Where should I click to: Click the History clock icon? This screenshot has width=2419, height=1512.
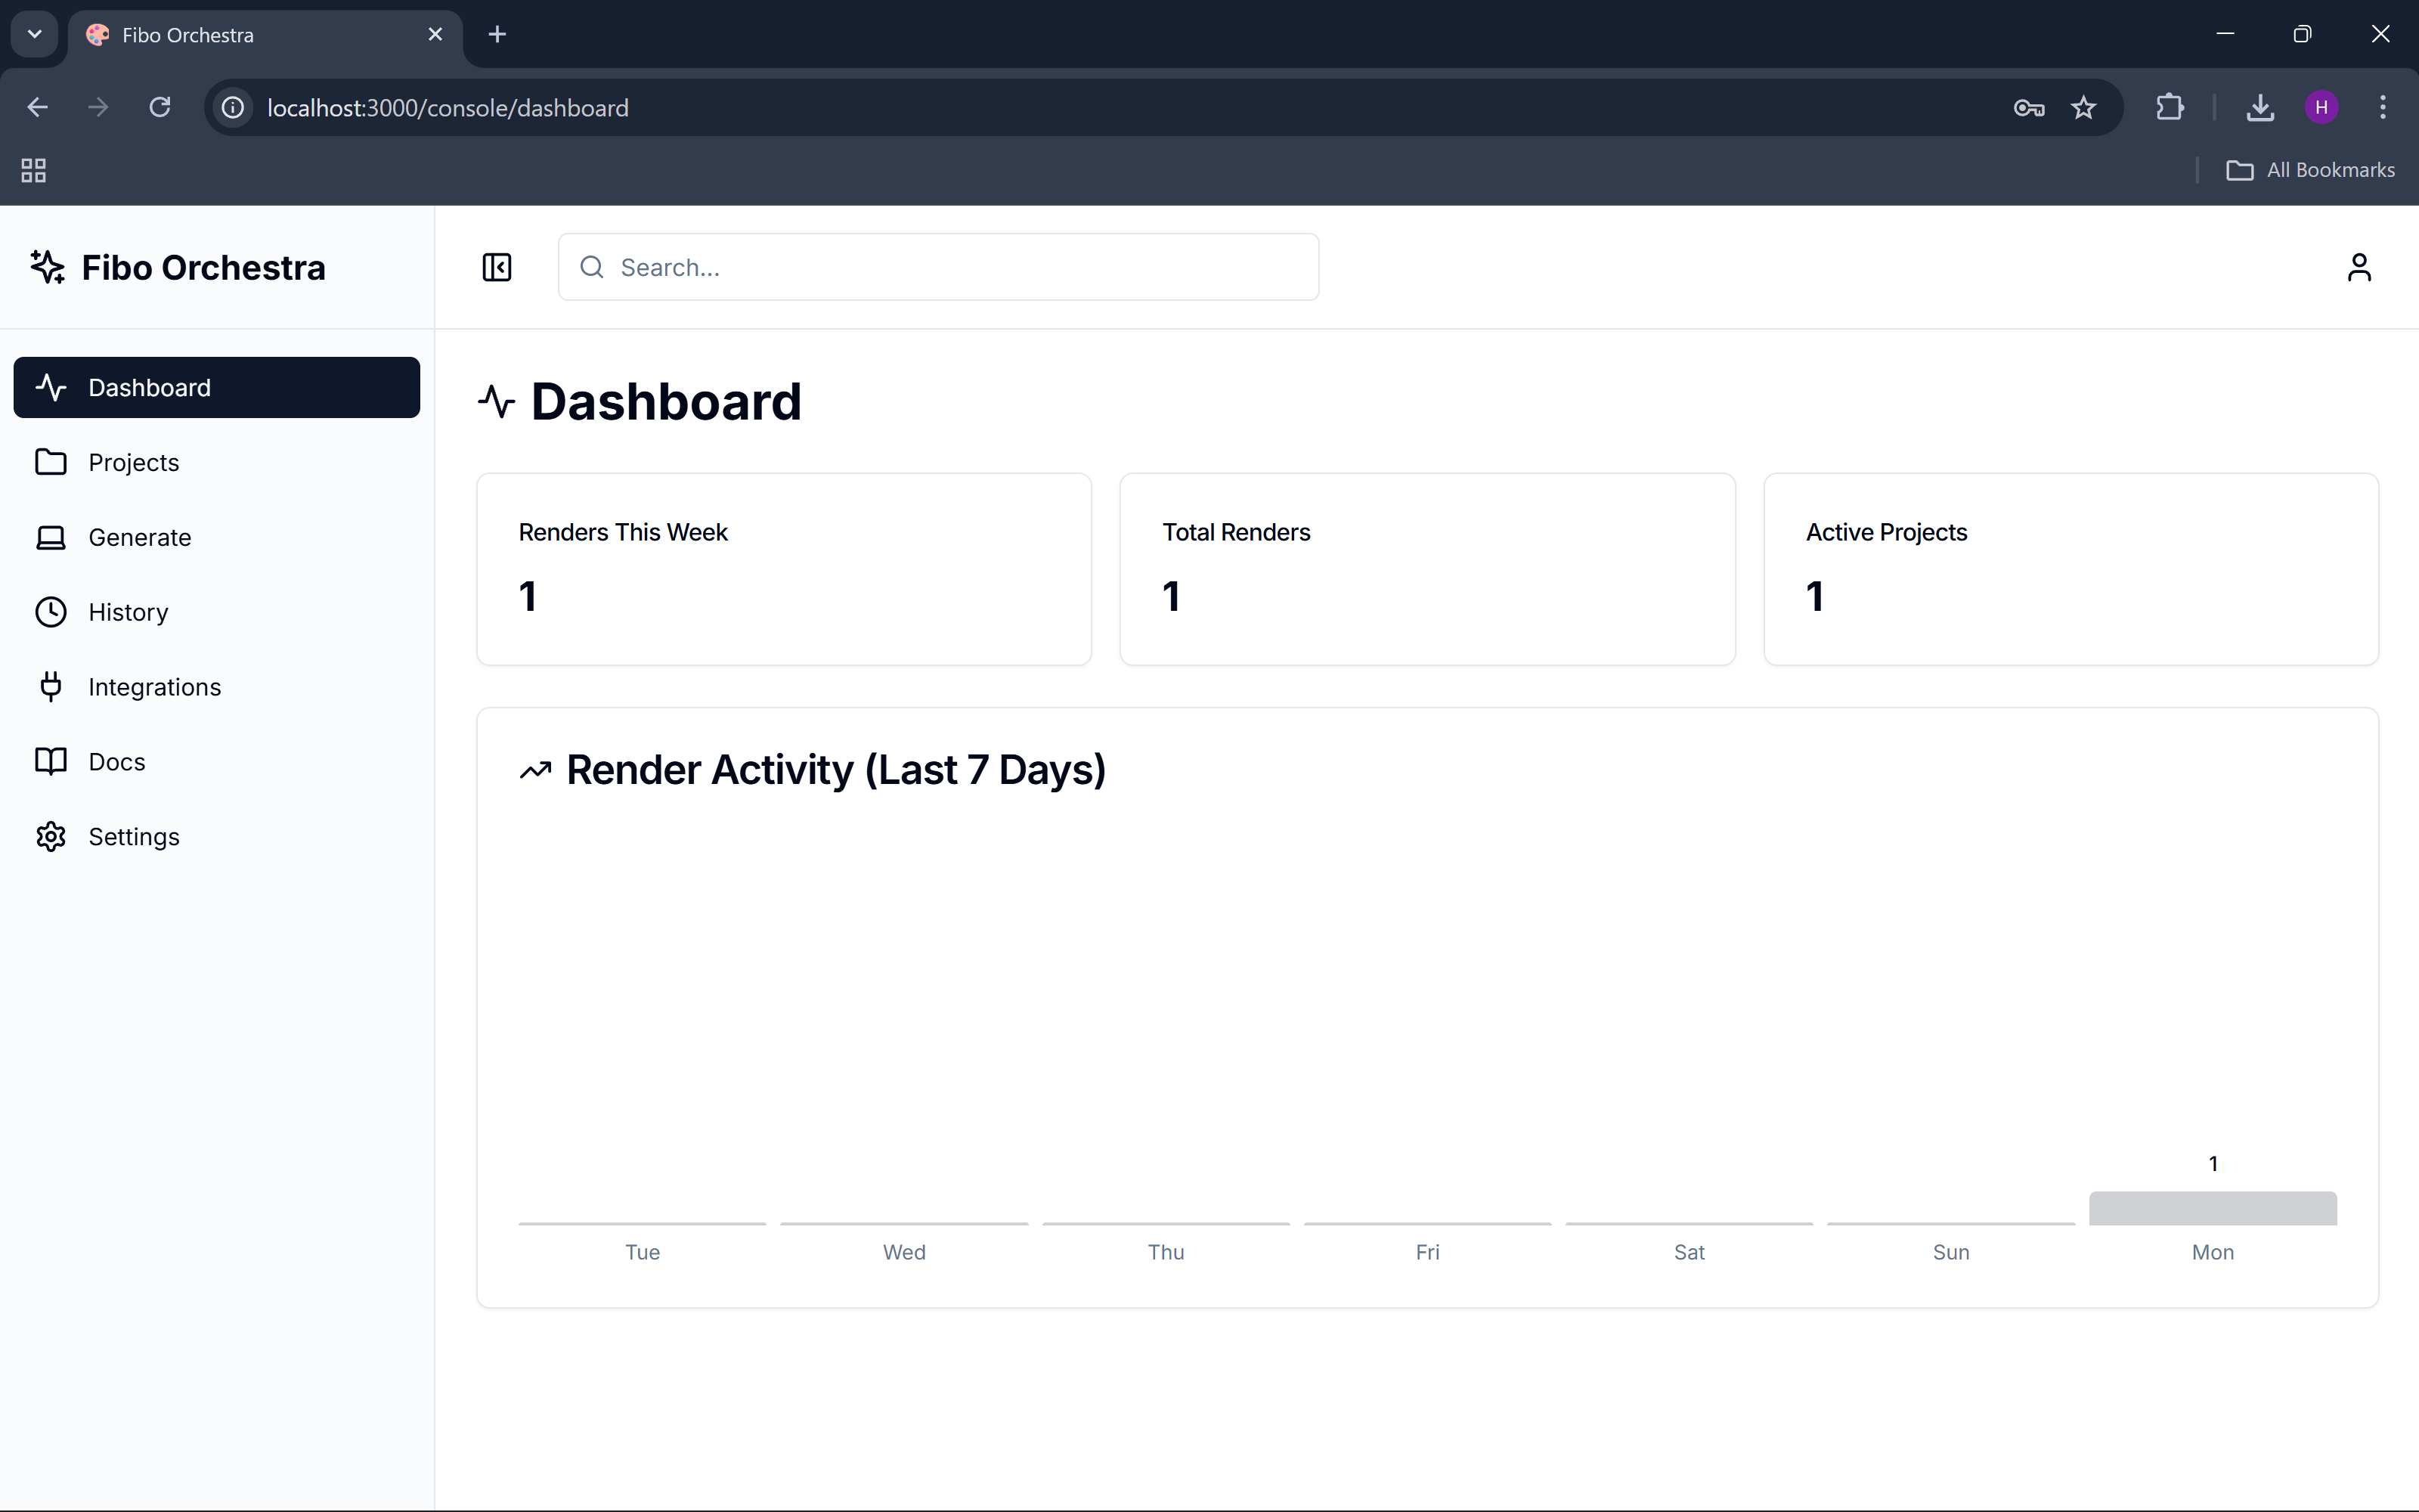(51, 612)
